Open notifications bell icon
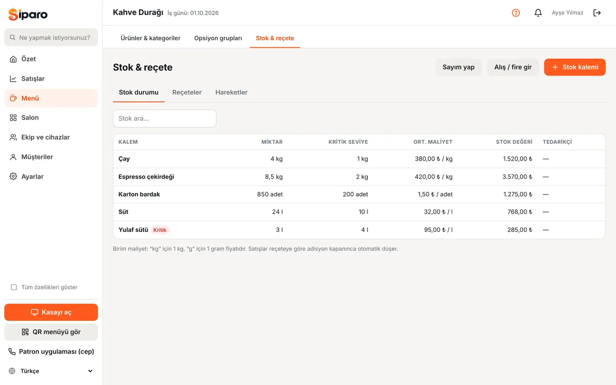The width and height of the screenshot is (616, 385). click(x=538, y=13)
